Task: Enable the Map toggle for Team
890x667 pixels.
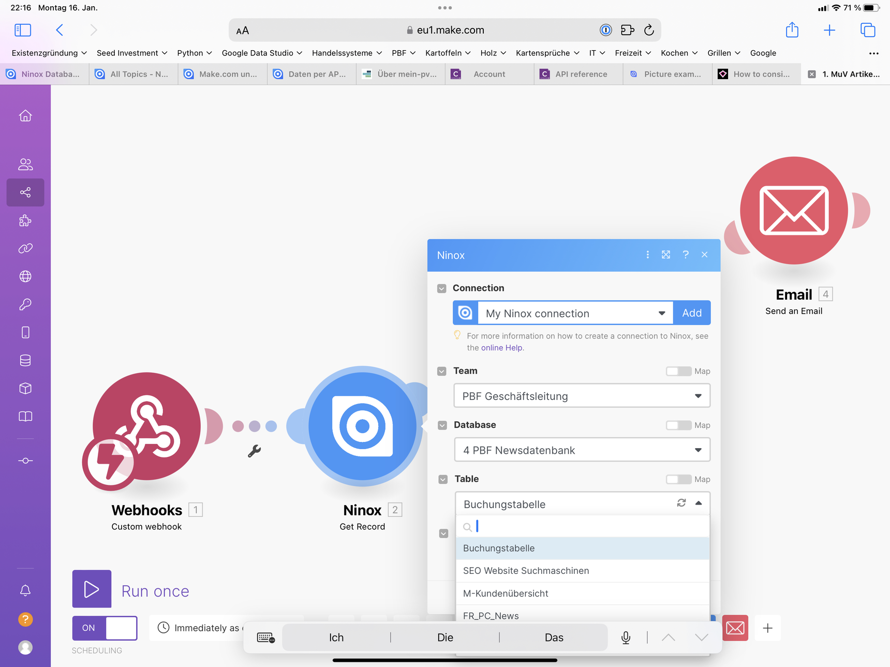Action: 679,371
